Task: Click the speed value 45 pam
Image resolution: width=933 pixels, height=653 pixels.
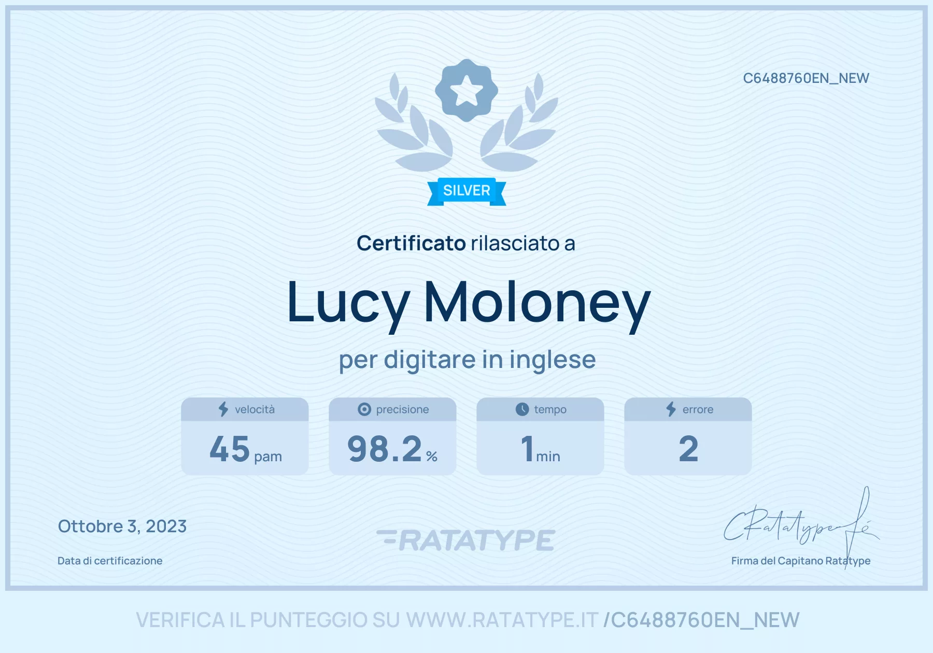Action: click(x=245, y=449)
